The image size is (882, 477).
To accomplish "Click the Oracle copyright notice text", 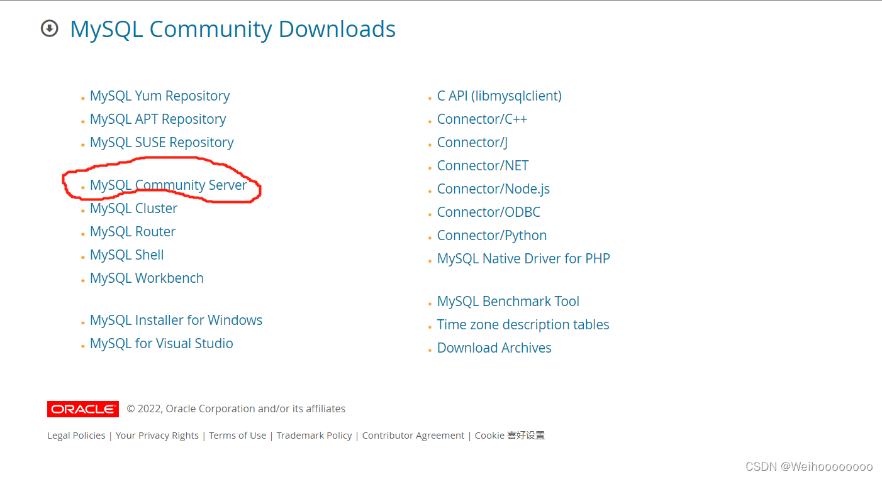I will tap(236, 409).
